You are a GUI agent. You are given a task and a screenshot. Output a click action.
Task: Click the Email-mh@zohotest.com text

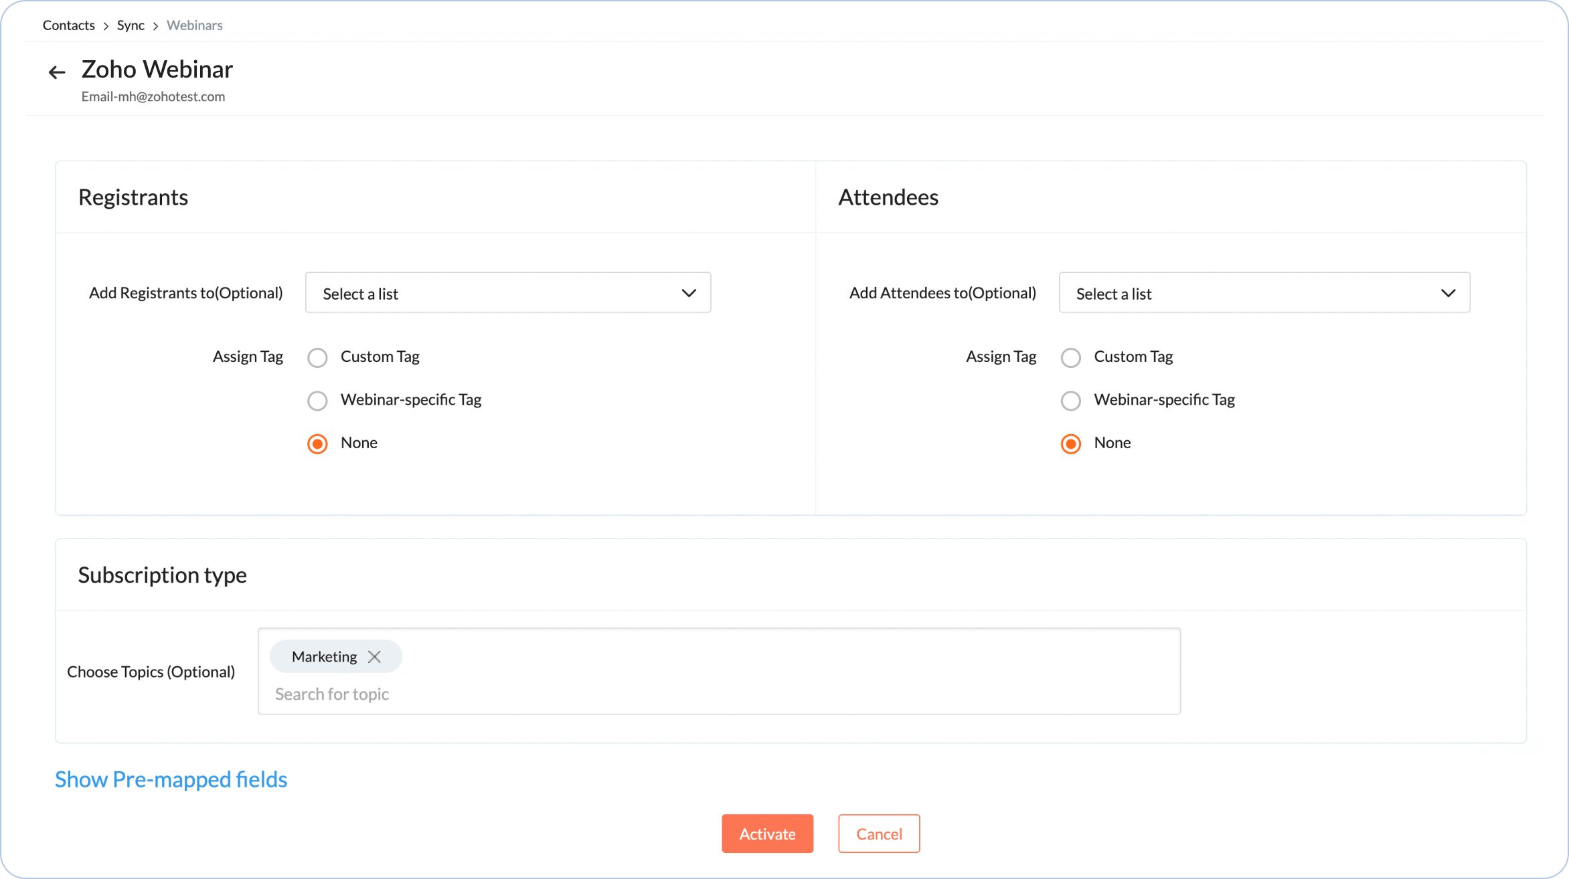tap(153, 96)
